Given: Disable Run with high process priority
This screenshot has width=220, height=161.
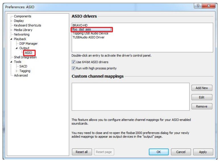Looking at the screenshot, I should 73,68.
